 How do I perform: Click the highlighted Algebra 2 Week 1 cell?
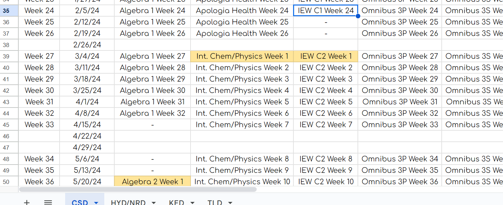(152, 182)
